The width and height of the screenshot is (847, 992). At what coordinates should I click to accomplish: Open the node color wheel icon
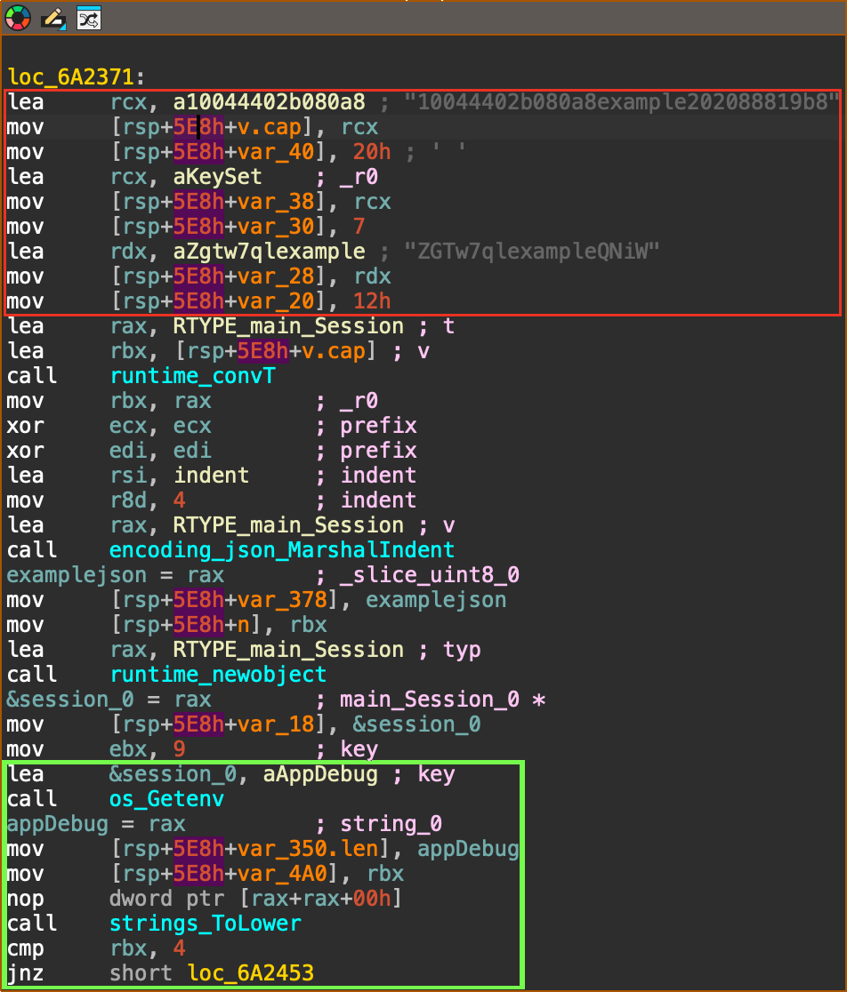click(18, 17)
